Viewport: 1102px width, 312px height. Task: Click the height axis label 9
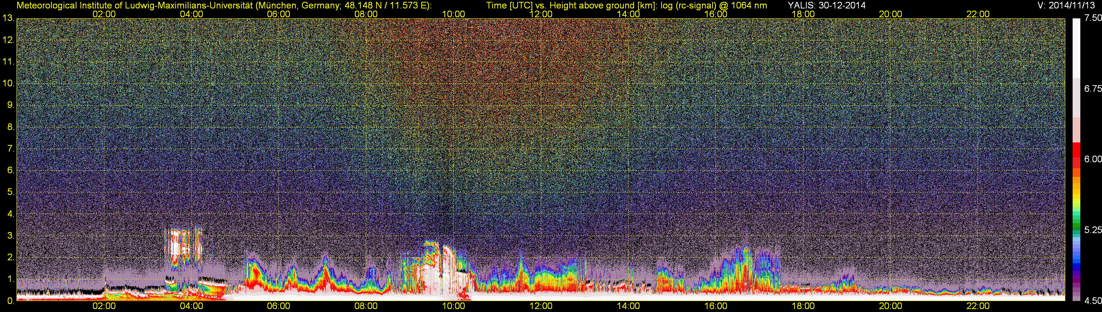(10, 105)
